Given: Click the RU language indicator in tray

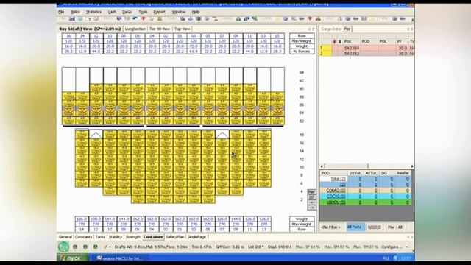Looking at the screenshot, I should (386, 258).
